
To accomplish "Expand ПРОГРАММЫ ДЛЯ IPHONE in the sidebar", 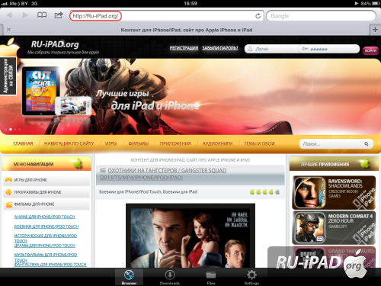I will pos(46,192).
